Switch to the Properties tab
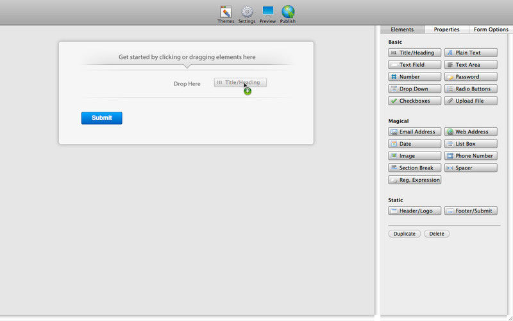 coord(446,30)
